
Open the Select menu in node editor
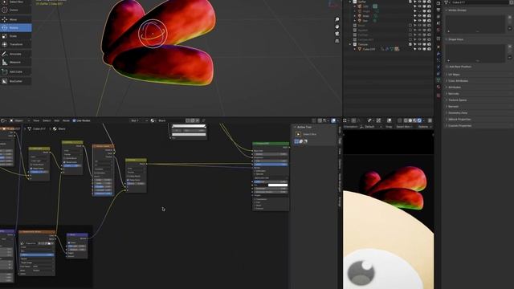click(x=47, y=120)
